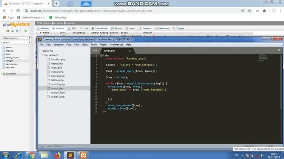Click the Sublime minimap code preview
Image resolution: width=284 pixels, height=159 pixels.
click(x=263, y=58)
